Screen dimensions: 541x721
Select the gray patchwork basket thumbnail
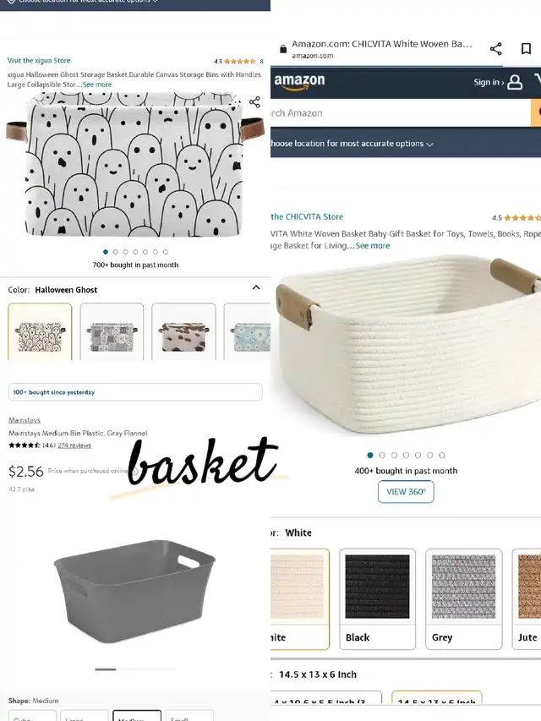pyautogui.click(x=112, y=331)
